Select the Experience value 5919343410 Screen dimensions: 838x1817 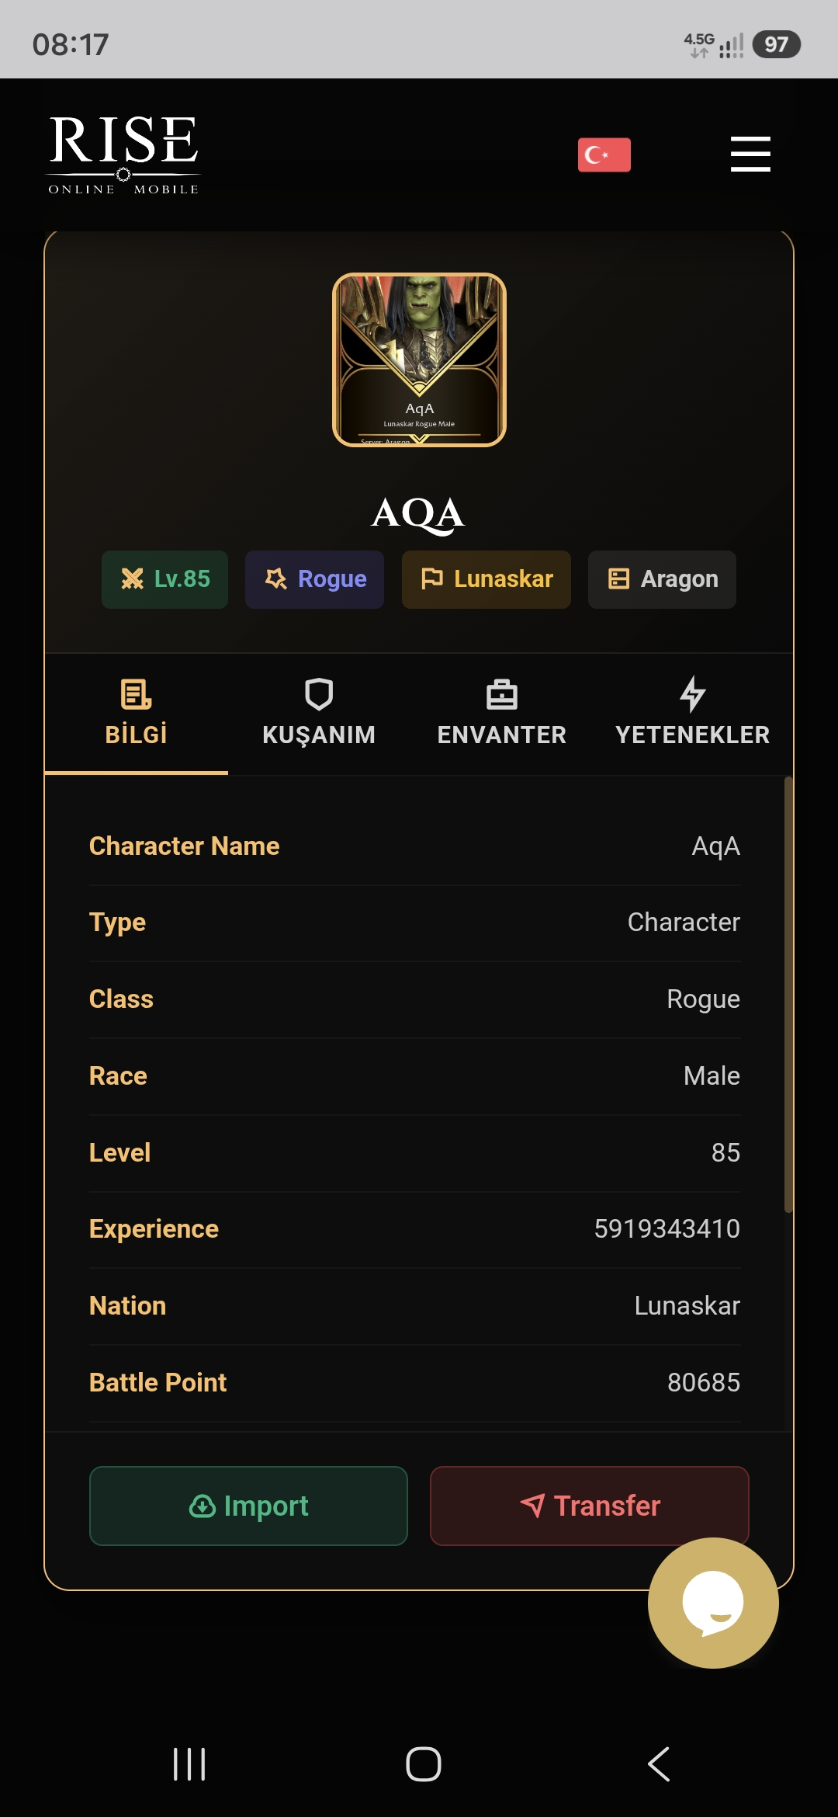(667, 1229)
